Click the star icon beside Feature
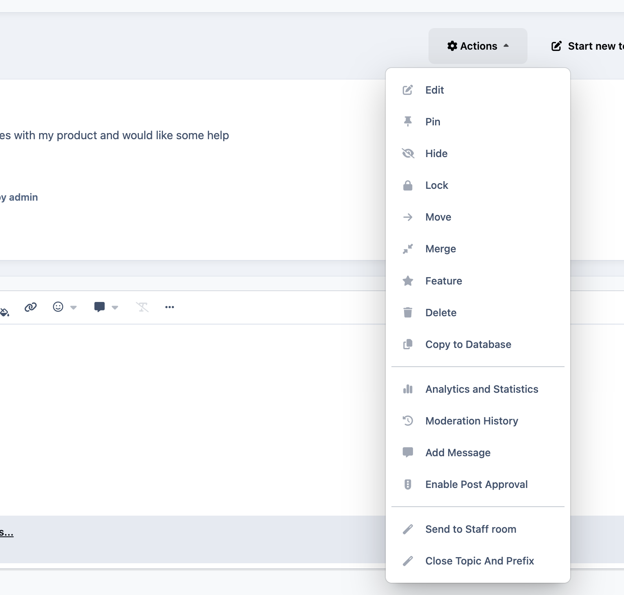 coord(408,281)
